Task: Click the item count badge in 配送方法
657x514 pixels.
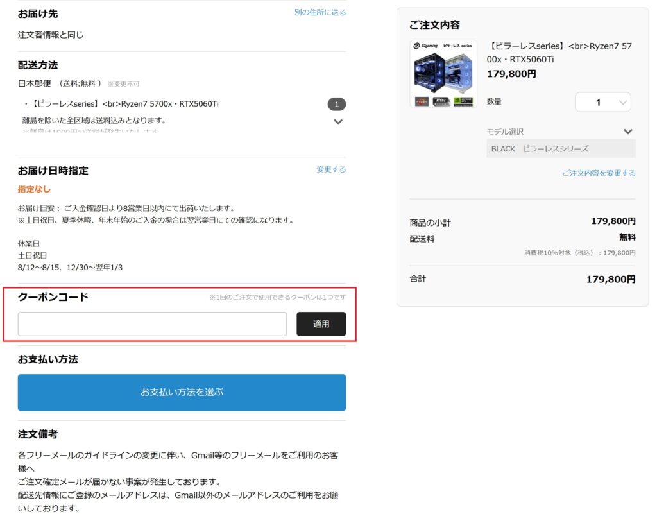Action: pyautogui.click(x=337, y=104)
